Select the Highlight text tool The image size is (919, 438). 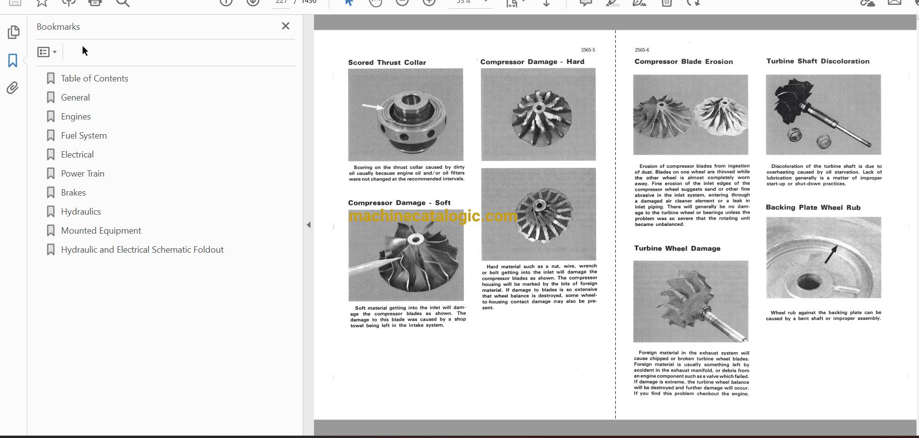pos(612,3)
